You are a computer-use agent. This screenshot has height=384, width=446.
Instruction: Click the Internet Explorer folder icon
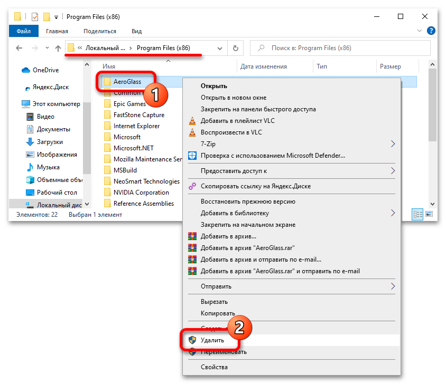click(107, 126)
